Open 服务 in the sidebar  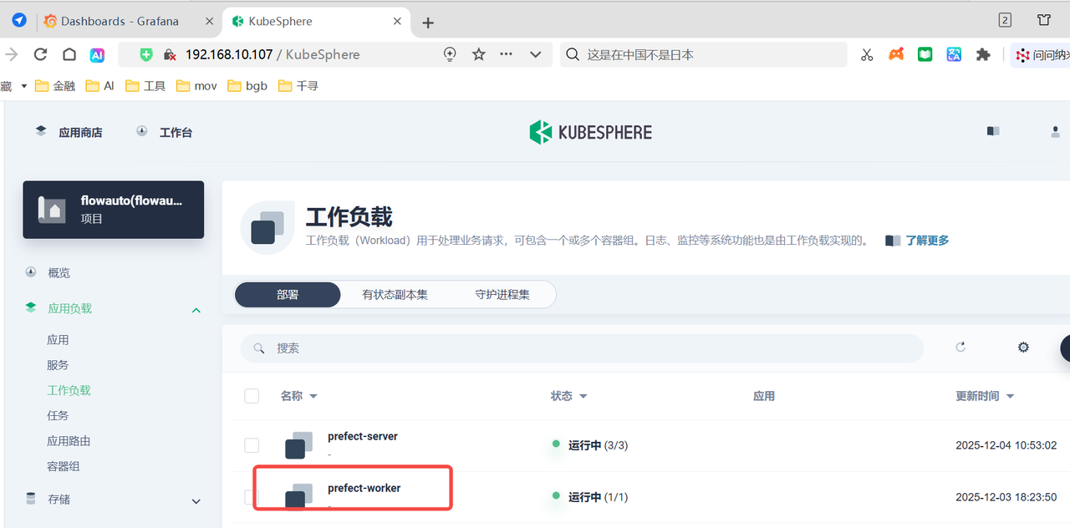tap(58, 365)
